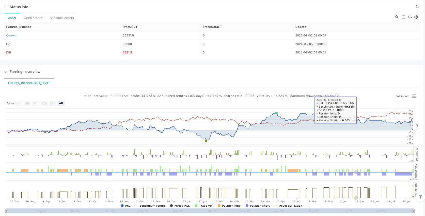Switch to the Open orders tab
Viewport: 425px width, 216px height.
tap(33, 18)
